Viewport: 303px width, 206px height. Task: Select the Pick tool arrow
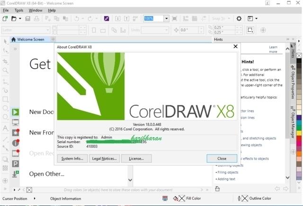(x=5, y=41)
